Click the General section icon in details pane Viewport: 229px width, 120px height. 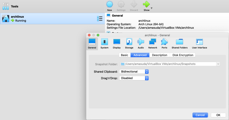pos(108,16)
